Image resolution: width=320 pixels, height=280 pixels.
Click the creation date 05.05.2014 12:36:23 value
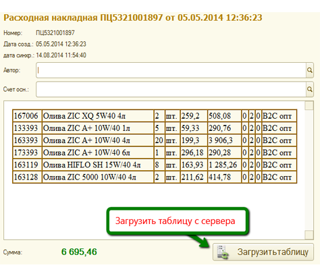(x=61, y=44)
